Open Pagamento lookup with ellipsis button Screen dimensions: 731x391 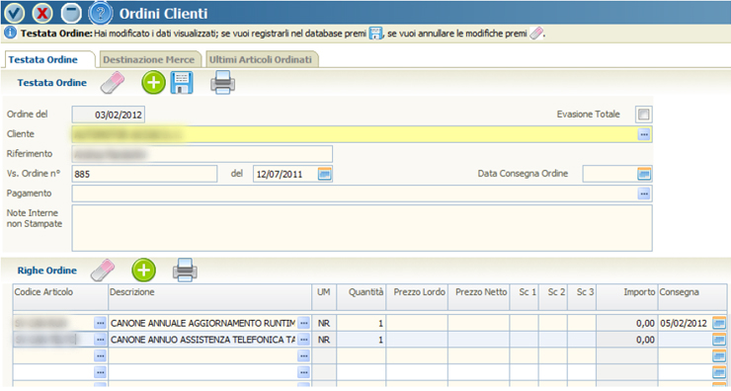coord(644,194)
